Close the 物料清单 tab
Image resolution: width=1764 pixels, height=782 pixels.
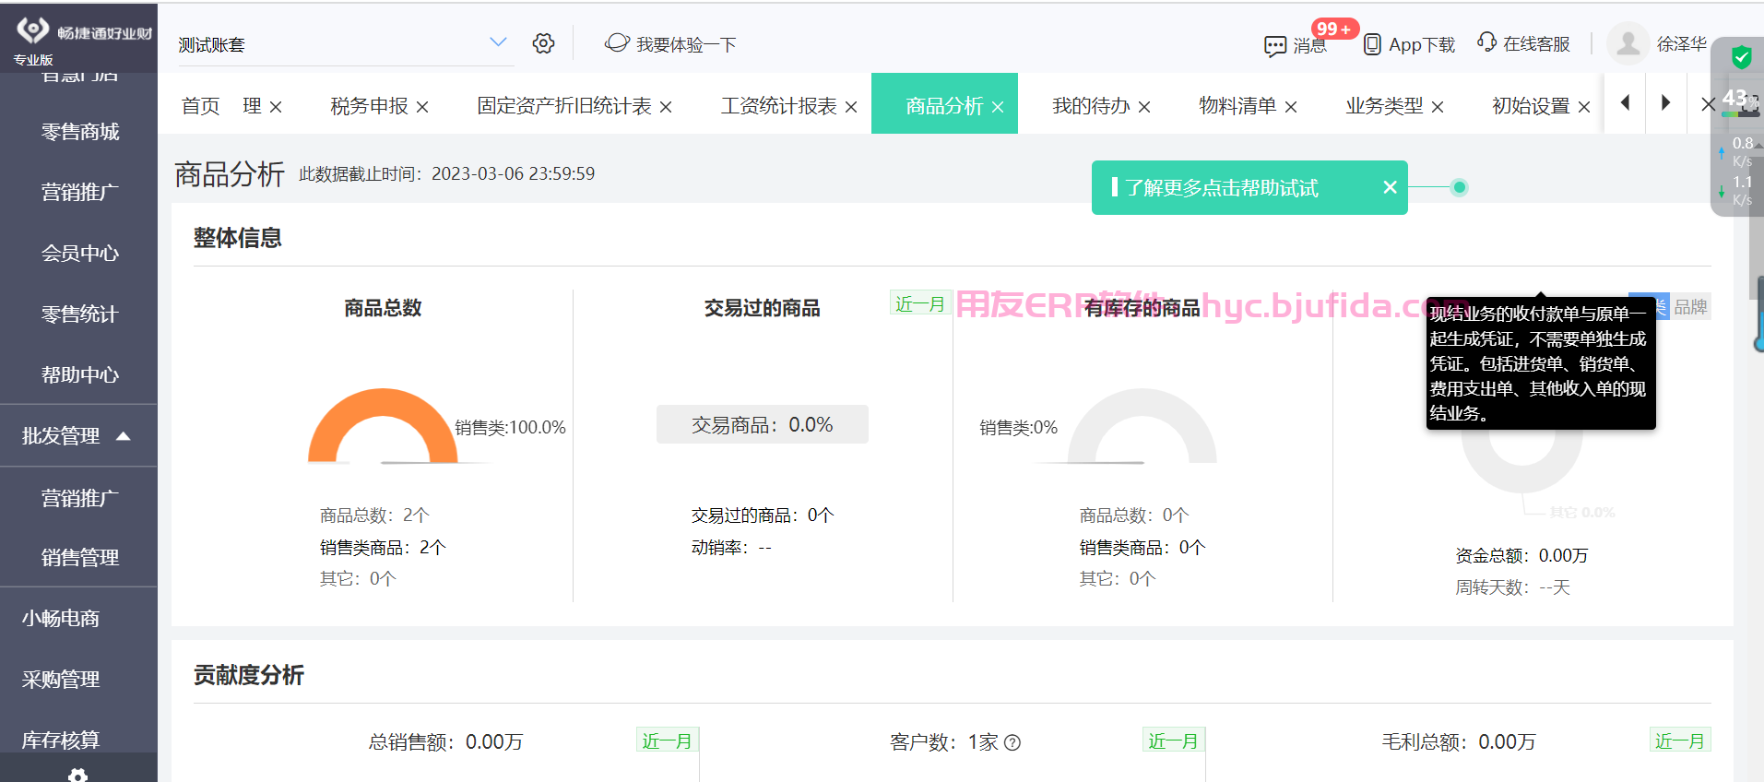1291,107
